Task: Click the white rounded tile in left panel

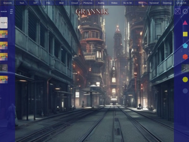Action: click(4, 23)
